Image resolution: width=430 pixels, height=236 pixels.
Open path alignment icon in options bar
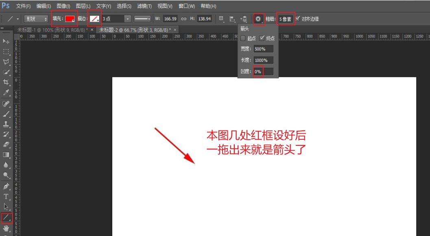coord(232,19)
